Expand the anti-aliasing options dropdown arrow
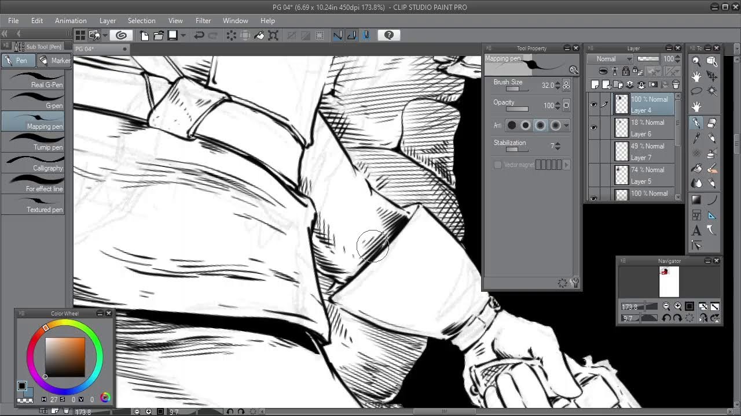 [x=566, y=125]
